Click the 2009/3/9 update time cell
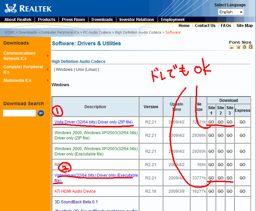The image size is (256, 211). pyautogui.click(x=177, y=191)
